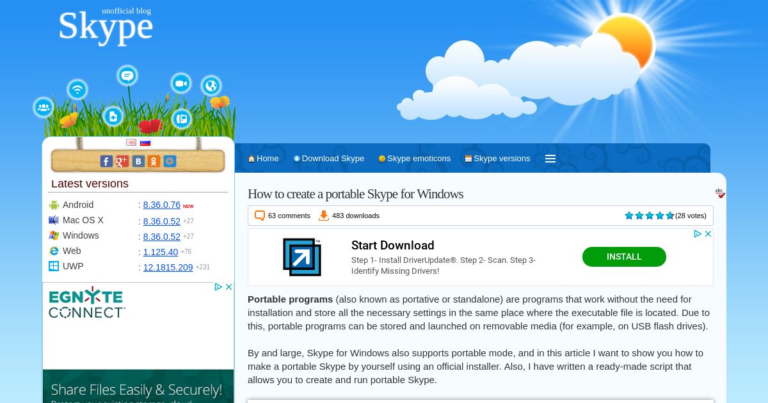This screenshot has width=768, height=403.
Task: Click the Skype unofficial blog logo
Action: (x=106, y=26)
